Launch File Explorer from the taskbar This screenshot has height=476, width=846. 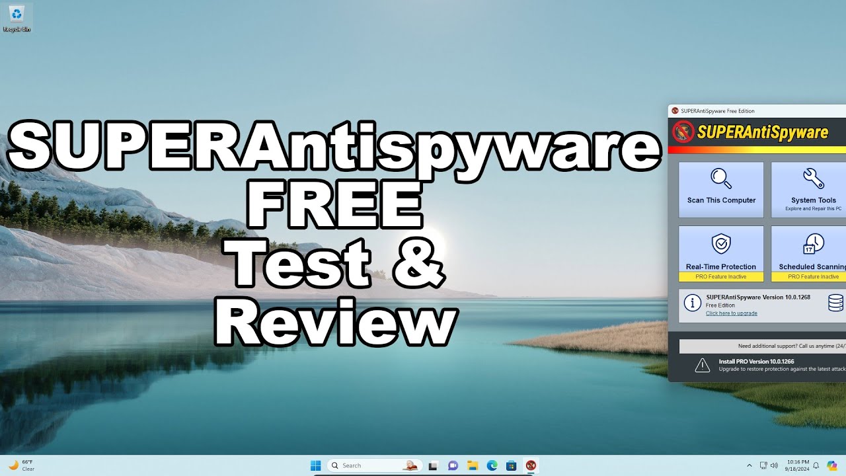pos(472,465)
